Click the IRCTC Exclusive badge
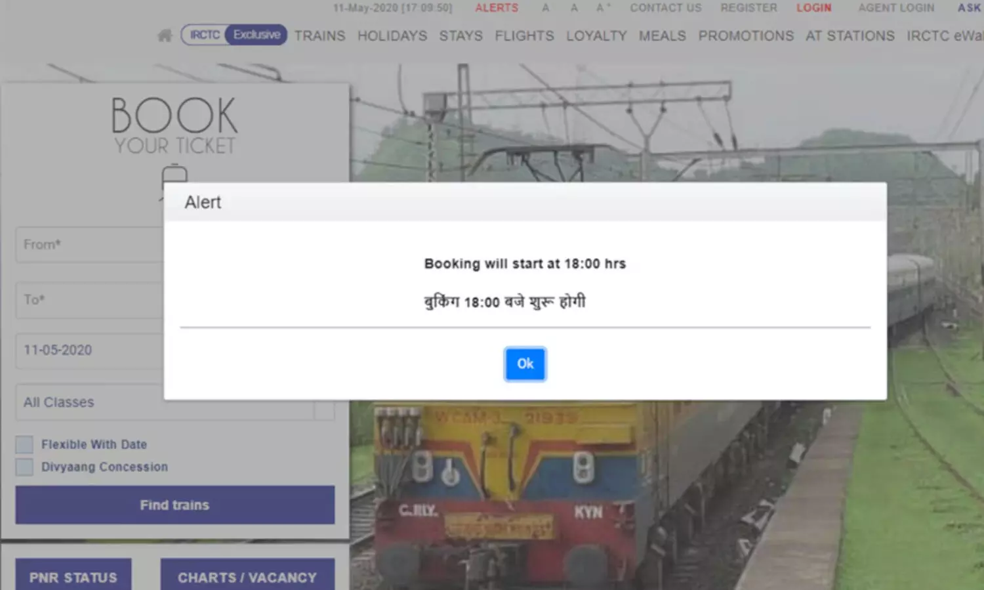984x590 pixels. 234,35
